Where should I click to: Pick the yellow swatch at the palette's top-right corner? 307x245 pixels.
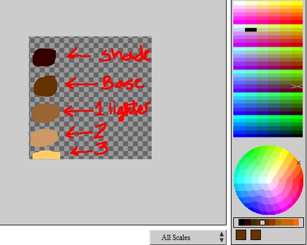297,3
